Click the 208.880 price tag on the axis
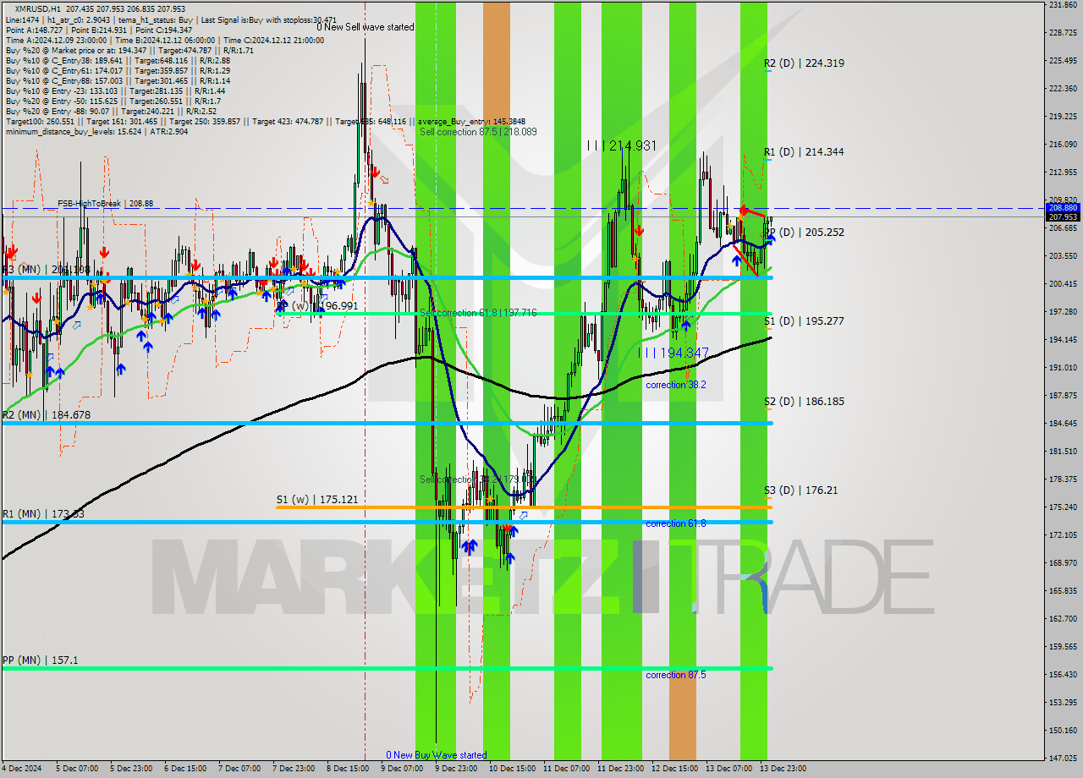 [1062, 207]
